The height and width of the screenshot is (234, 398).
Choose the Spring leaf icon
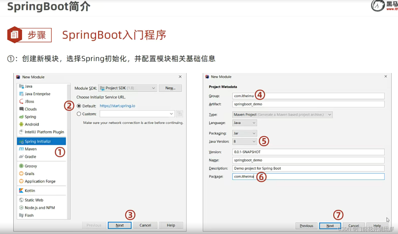tap(21, 117)
